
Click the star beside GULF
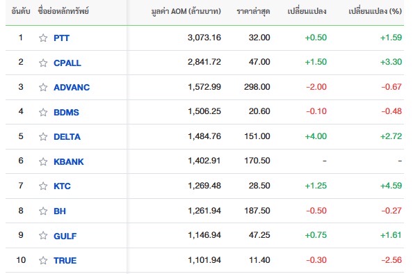coord(43,236)
